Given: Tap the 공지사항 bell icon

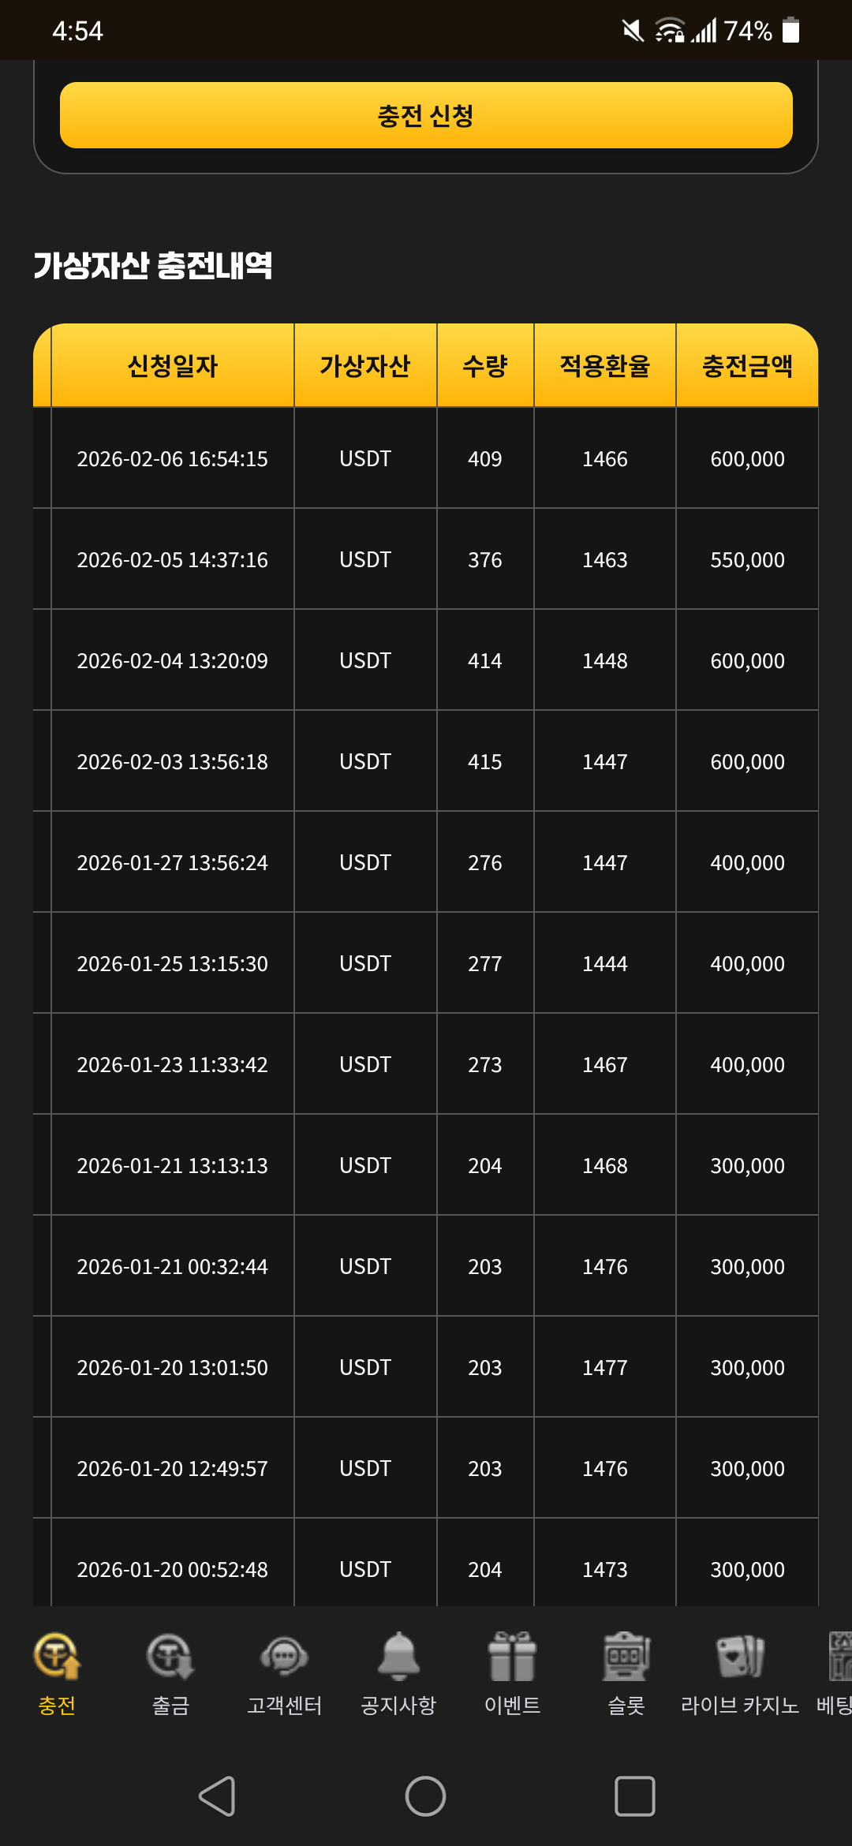Looking at the screenshot, I should click(x=398, y=1655).
